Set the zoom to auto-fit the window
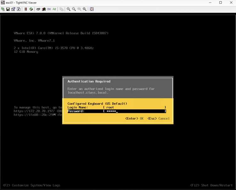This screenshot has width=236, height=190. point(85,9)
